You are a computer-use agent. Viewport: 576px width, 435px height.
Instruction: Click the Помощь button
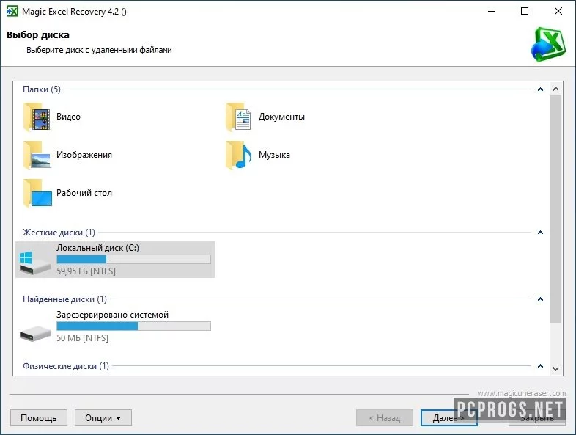click(39, 418)
